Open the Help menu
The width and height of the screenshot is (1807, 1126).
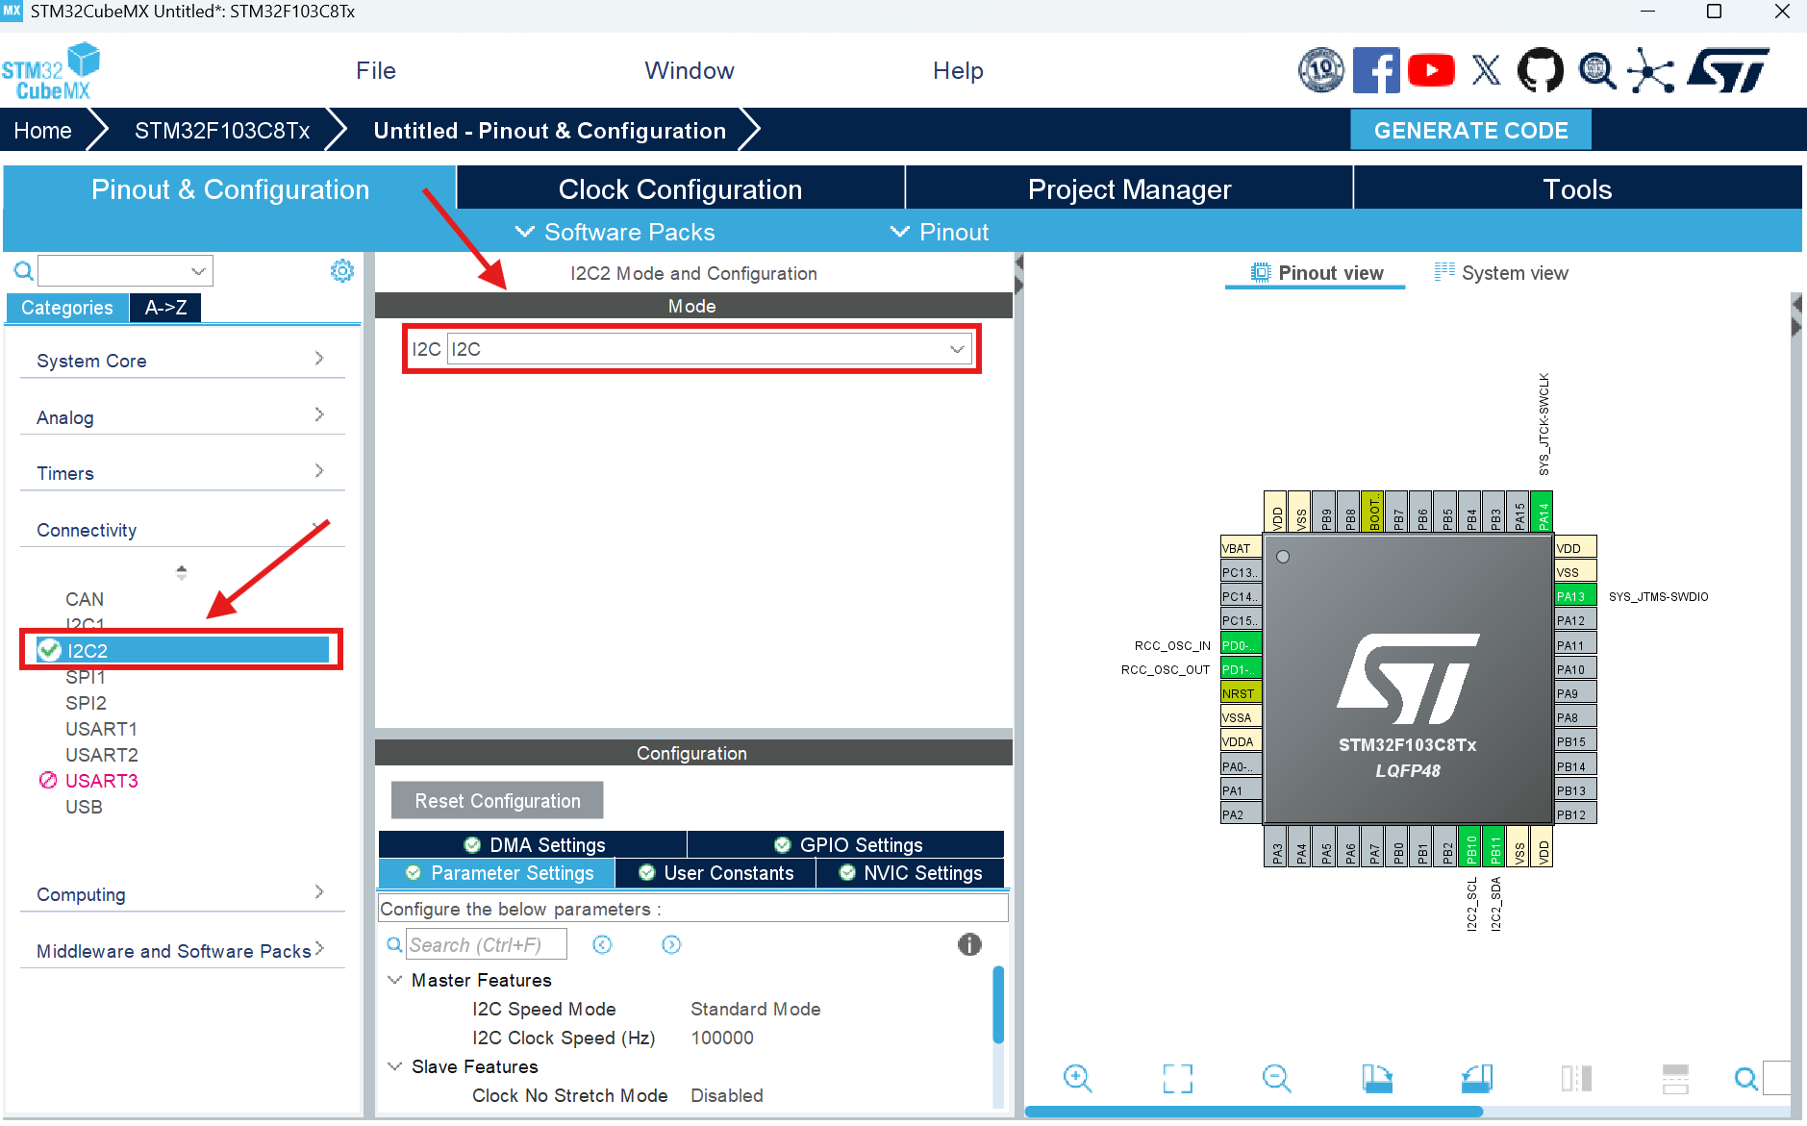[958, 71]
